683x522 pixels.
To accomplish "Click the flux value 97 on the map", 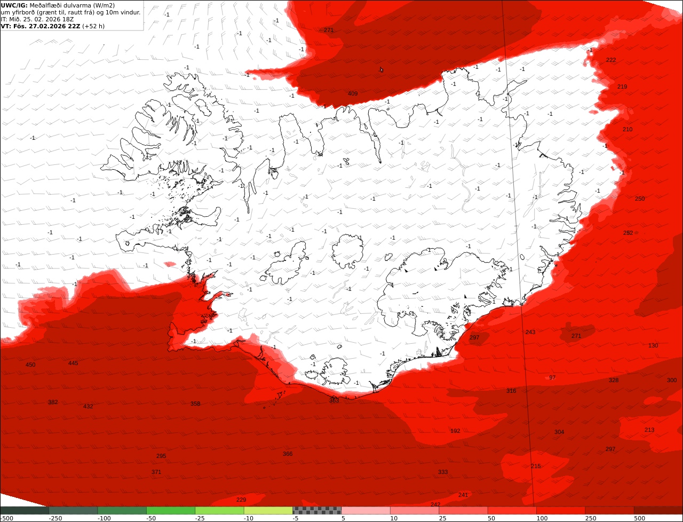I will click(552, 377).
